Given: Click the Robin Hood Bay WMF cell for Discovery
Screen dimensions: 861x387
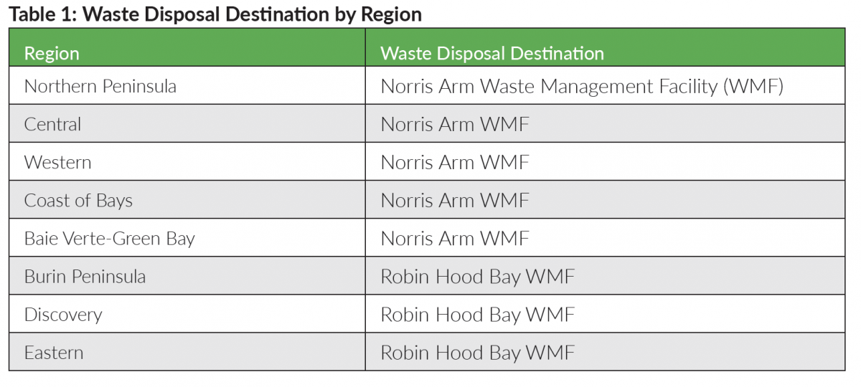Looking at the screenshot, I should (x=477, y=314).
